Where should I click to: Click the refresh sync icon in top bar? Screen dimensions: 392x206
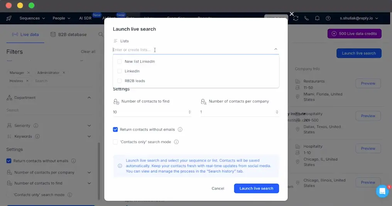(296, 18)
